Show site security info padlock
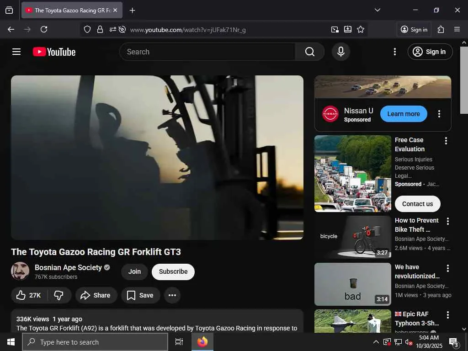The height and width of the screenshot is (351, 468). click(100, 29)
